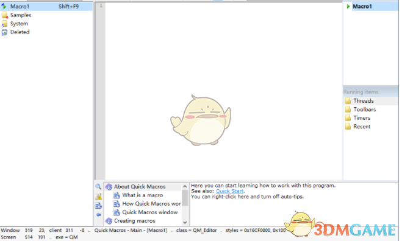Expand the Recent folder
The height and width of the screenshot is (241, 402).
tap(362, 127)
